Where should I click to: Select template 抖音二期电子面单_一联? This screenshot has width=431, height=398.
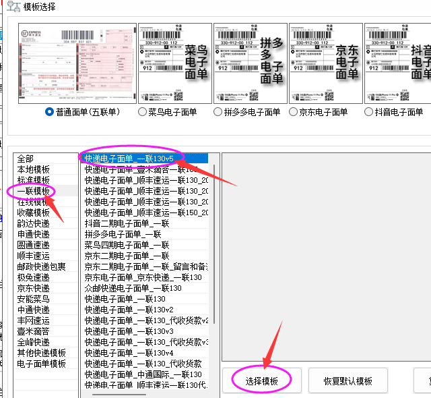[145, 223]
